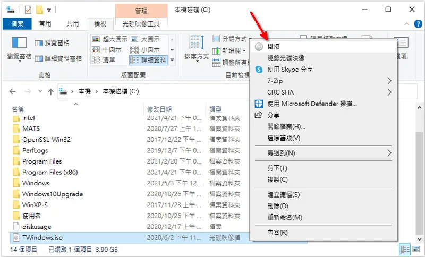425x257 pixels.
Task: Select 使用 Skype 分享 icon entry
Action: click(259, 70)
